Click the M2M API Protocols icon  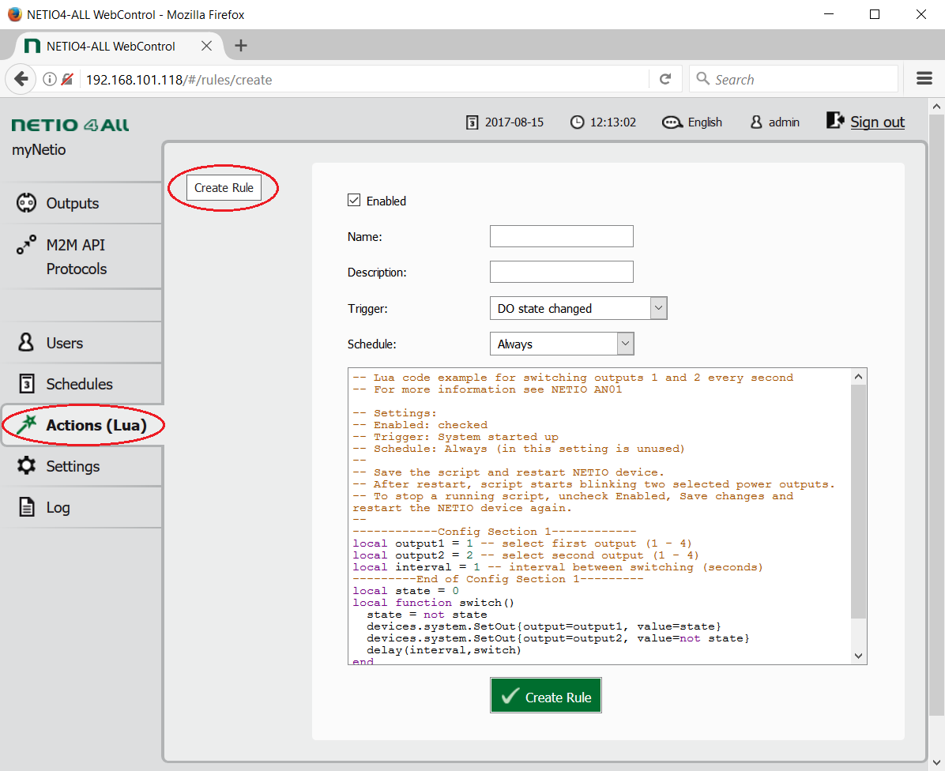pyautogui.click(x=26, y=245)
